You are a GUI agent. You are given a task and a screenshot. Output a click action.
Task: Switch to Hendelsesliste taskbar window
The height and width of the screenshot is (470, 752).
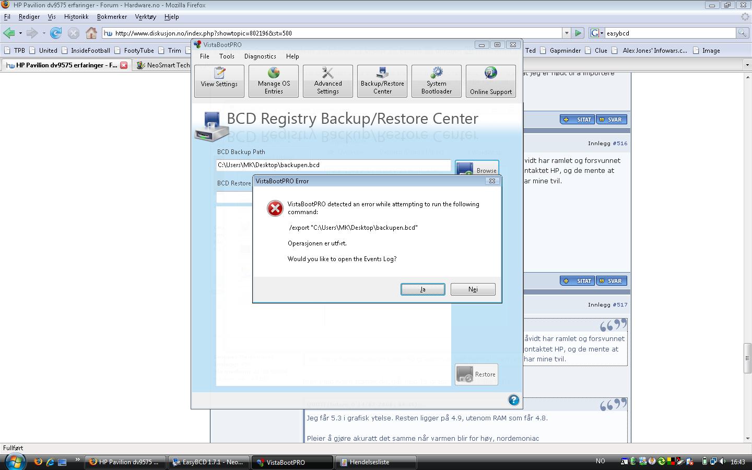pyautogui.click(x=376, y=462)
